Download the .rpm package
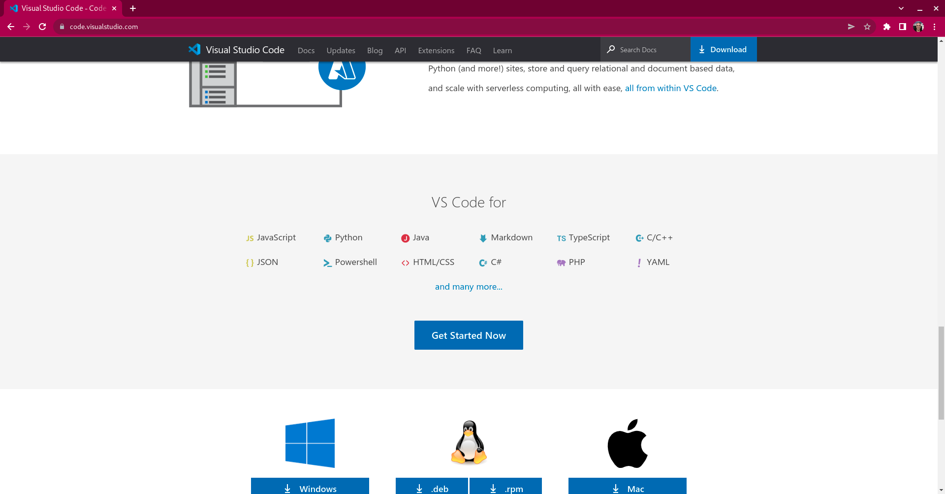The image size is (945, 494). pos(505,486)
